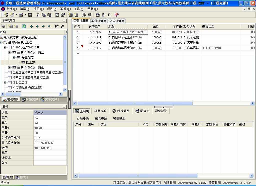Open the 帮助(H) menu
The height and width of the screenshot is (186, 256).
(92, 9)
